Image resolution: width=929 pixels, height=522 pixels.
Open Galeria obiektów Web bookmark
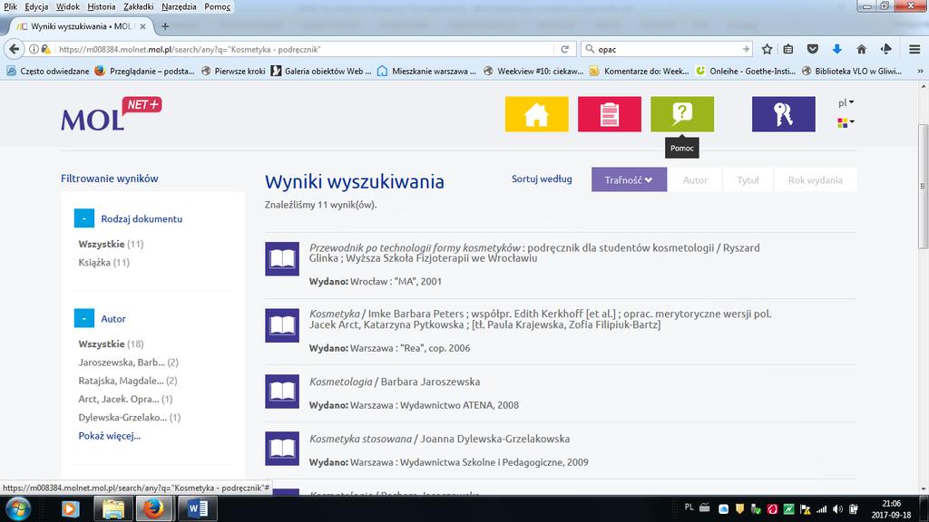click(321, 71)
